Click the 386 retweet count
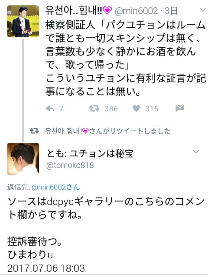 click(x=111, y=109)
